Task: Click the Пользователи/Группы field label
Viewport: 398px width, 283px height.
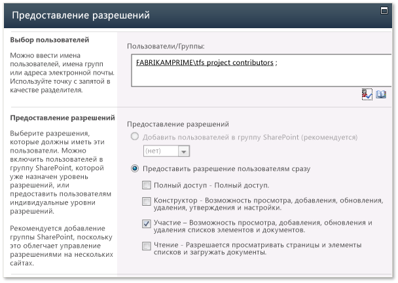Action: pyautogui.click(x=166, y=47)
